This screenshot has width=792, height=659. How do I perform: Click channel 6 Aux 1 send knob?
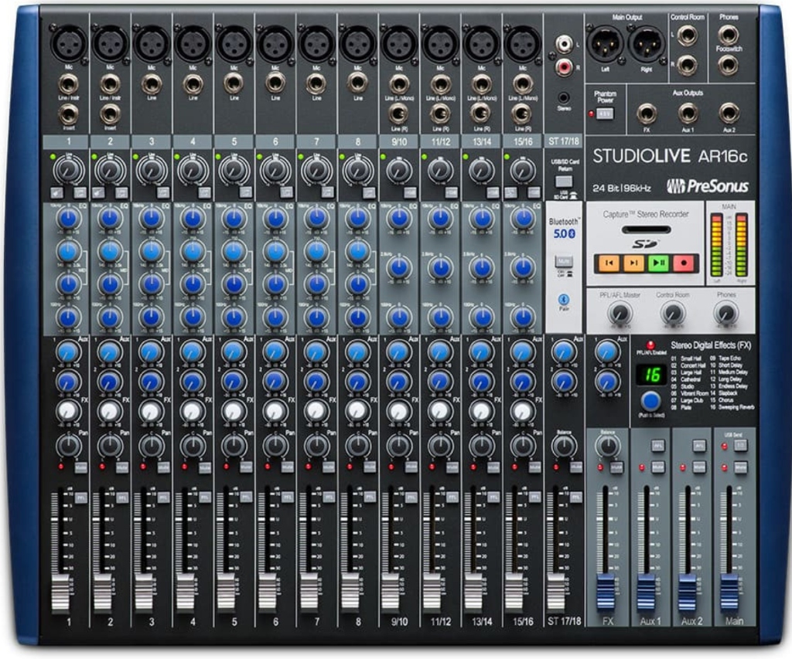[x=275, y=352]
